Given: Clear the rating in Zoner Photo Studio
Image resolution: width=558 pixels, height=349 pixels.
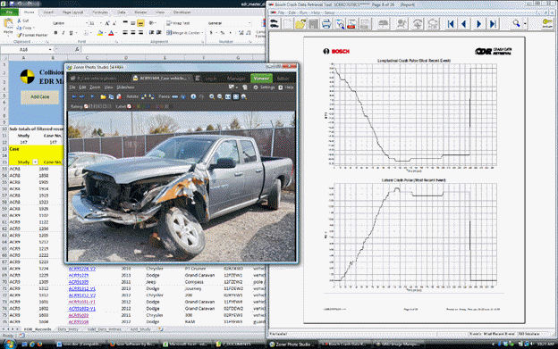Looking at the screenshot, I should click(x=86, y=106).
